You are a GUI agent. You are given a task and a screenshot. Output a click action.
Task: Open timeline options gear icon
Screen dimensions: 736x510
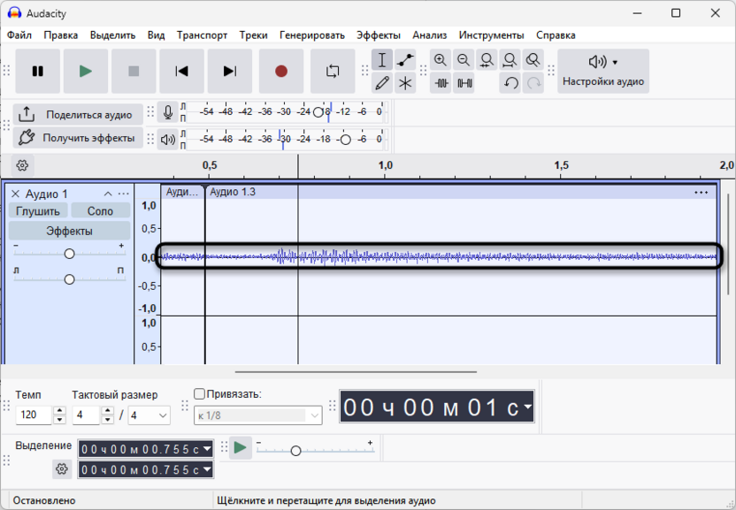tap(22, 165)
